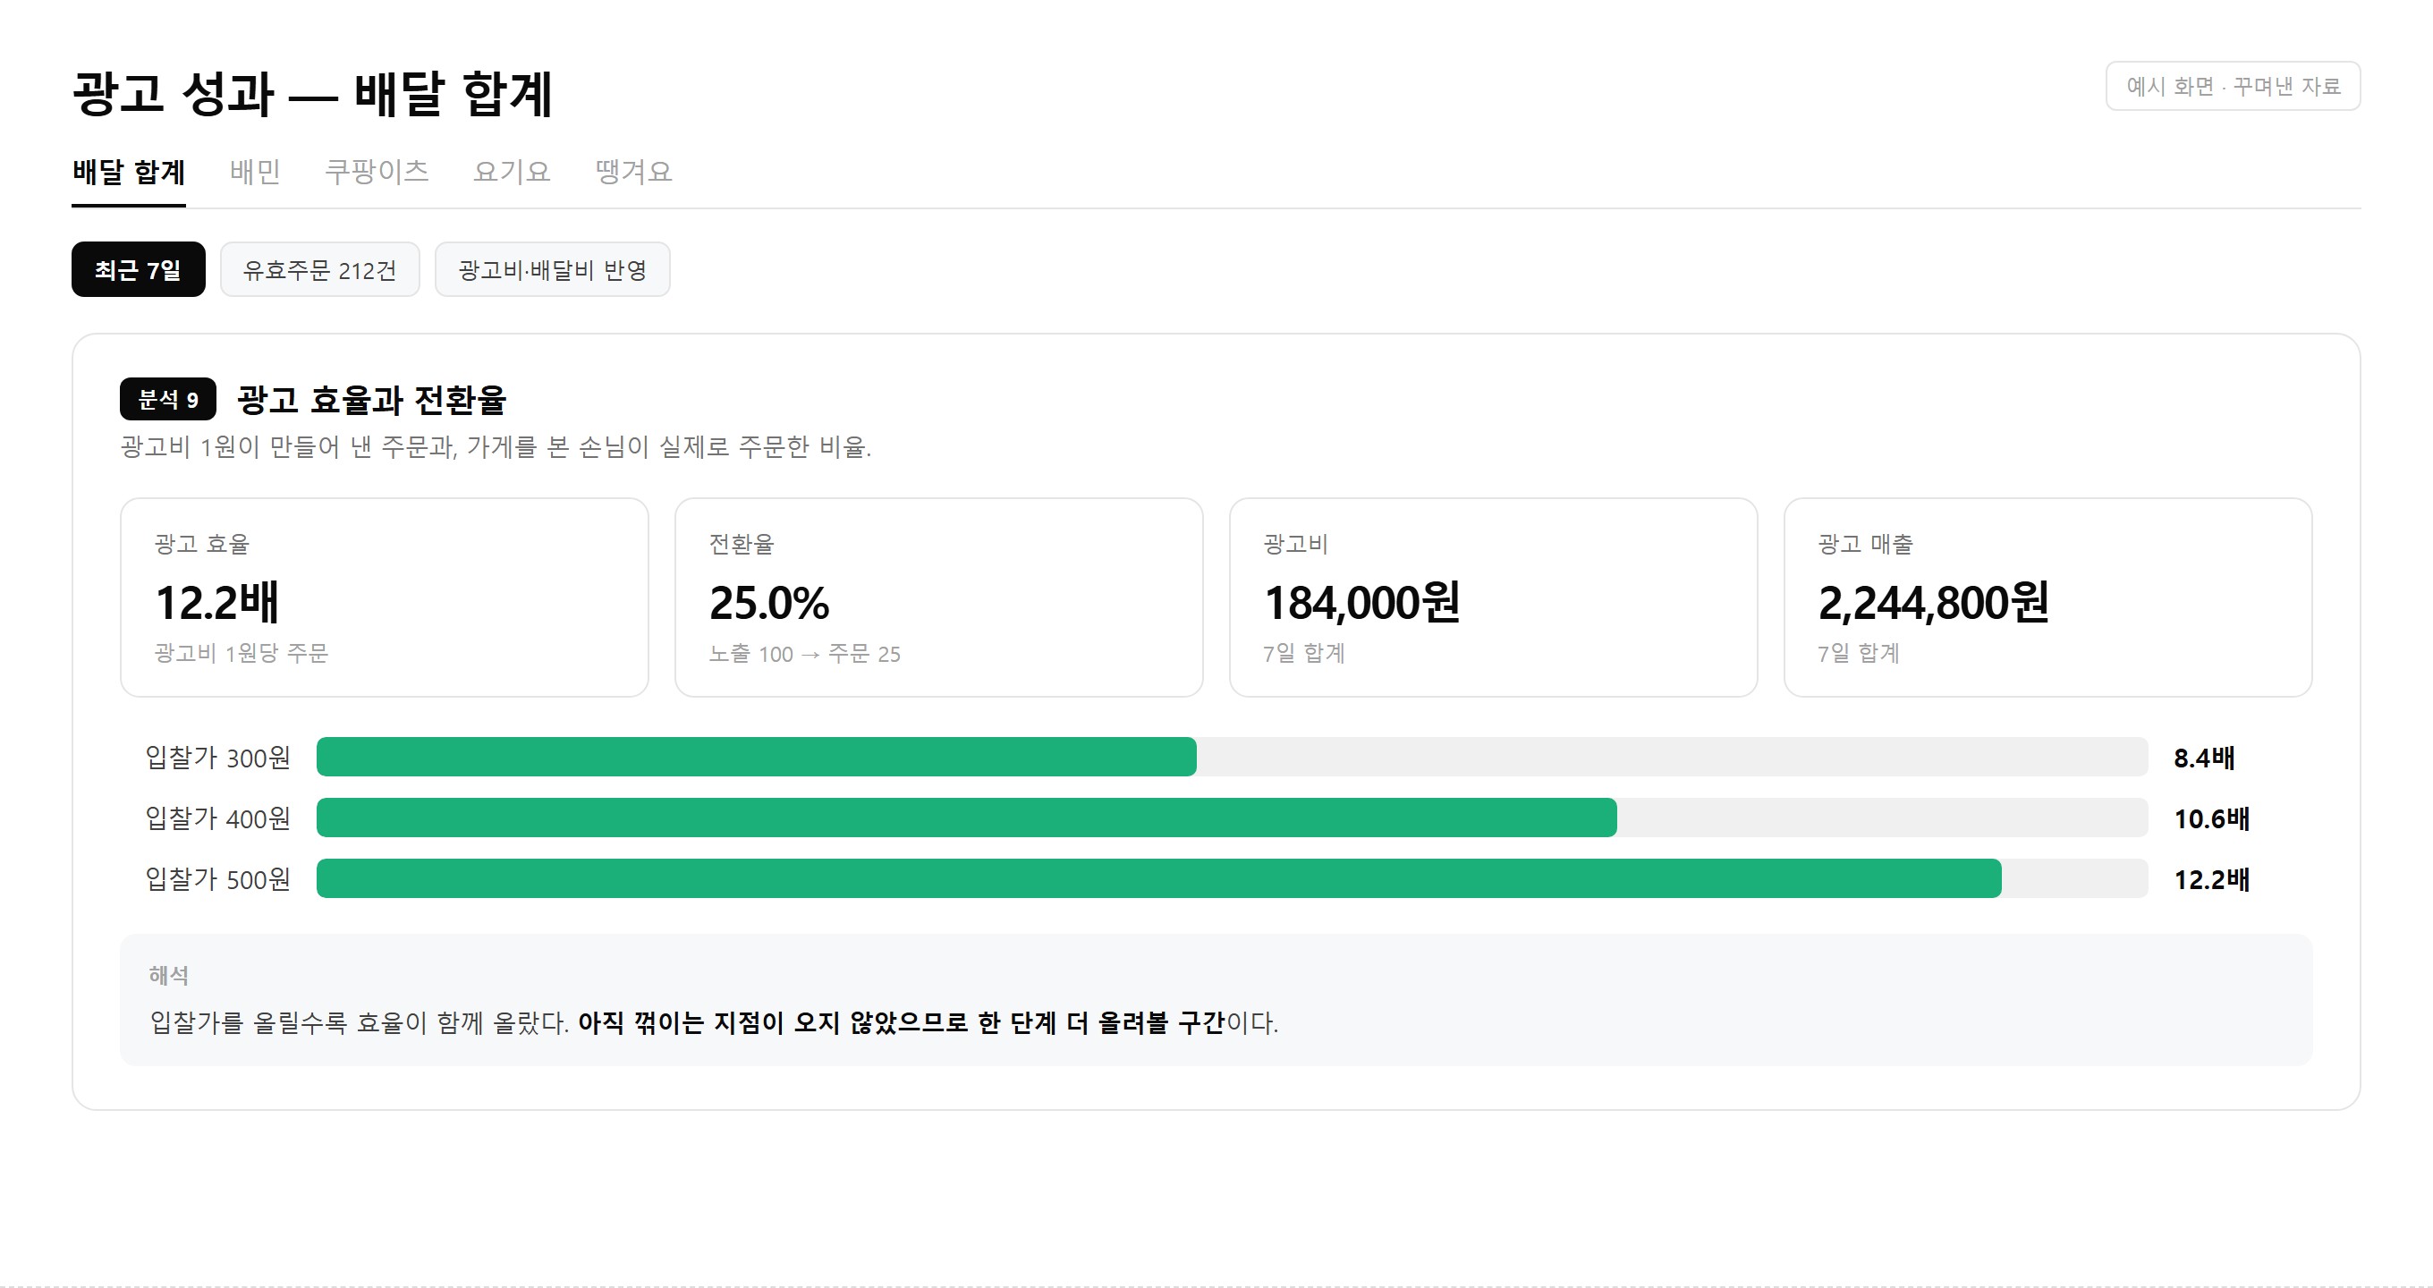Switch to the 배달 합계 tab
This screenshot has height=1288, width=2433.
point(129,172)
